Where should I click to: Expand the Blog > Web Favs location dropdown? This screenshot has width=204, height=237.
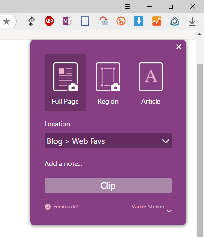[108, 141]
